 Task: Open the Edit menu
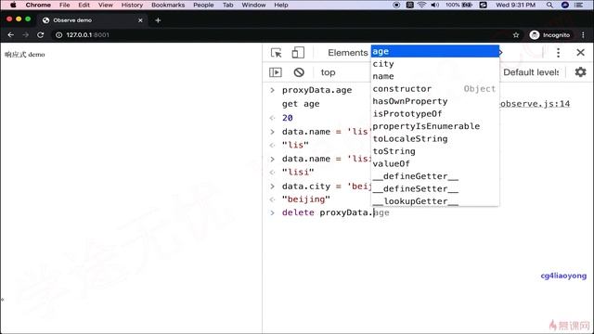coord(84,5)
